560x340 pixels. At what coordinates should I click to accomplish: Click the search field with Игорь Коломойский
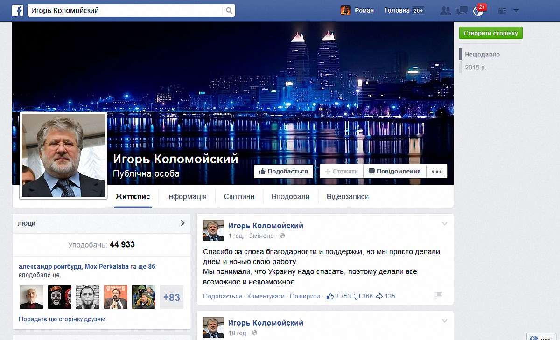(x=125, y=10)
